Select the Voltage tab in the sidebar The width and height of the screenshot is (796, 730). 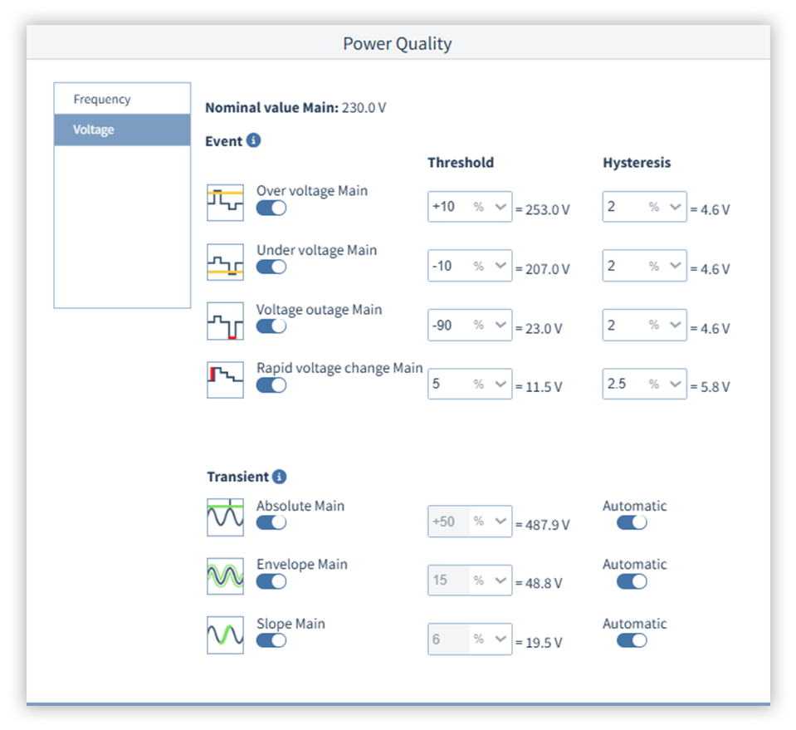[94, 130]
